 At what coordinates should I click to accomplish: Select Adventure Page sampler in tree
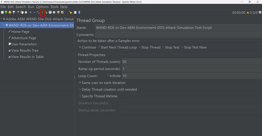24,38
